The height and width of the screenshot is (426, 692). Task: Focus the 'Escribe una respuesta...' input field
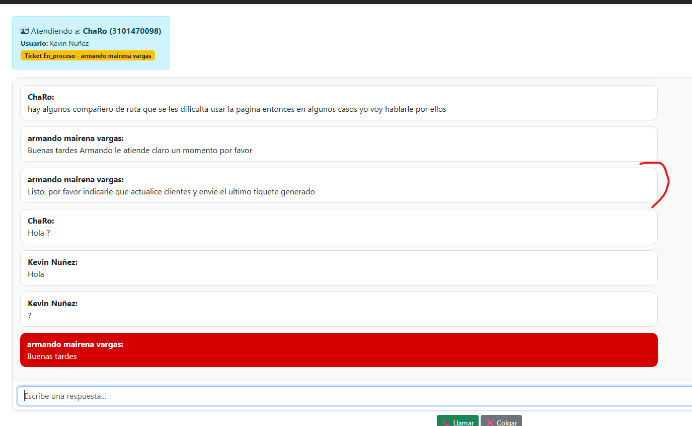(x=352, y=396)
